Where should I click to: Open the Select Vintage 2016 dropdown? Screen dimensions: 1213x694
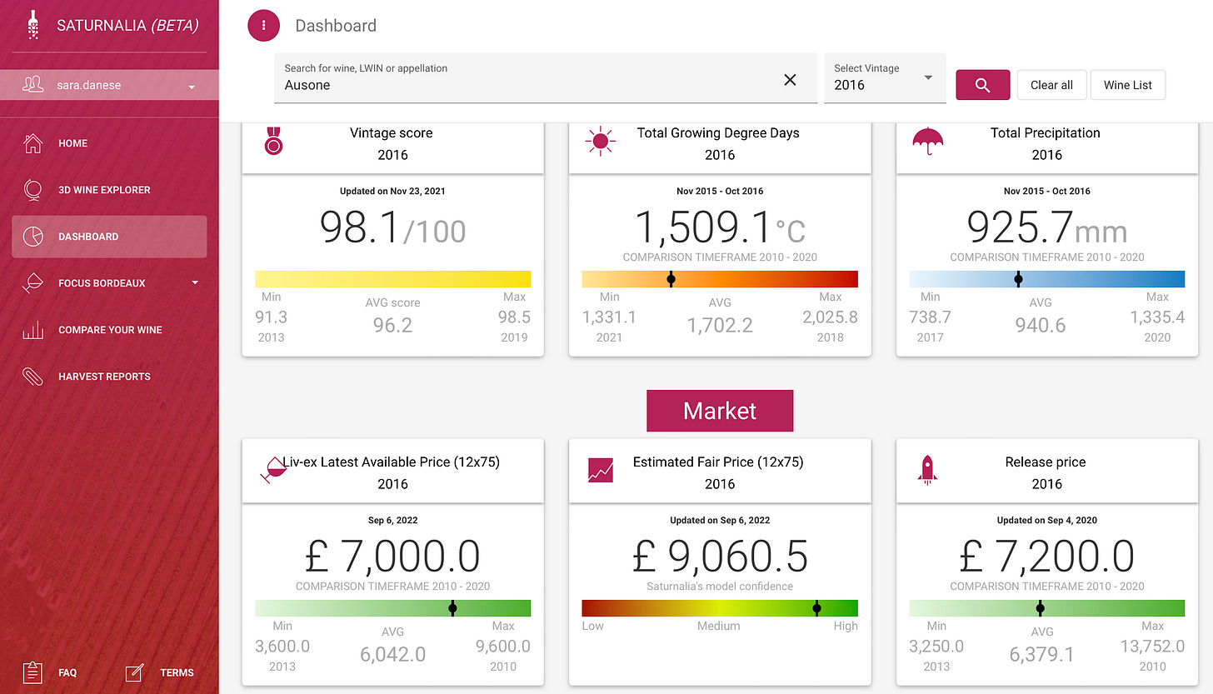(885, 77)
